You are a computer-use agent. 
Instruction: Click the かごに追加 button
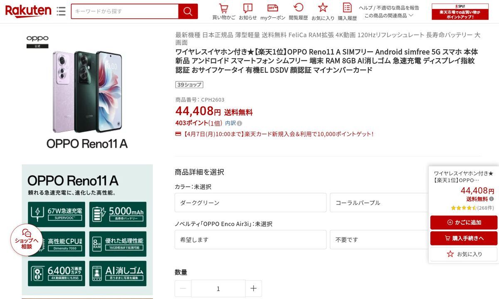464,222
